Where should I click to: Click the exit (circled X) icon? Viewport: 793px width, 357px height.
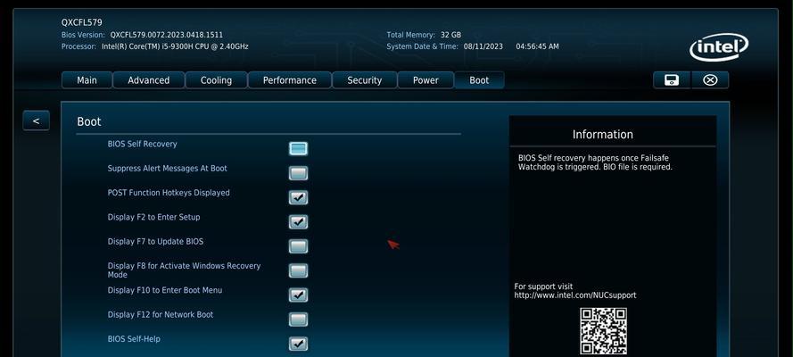(x=710, y=80)
